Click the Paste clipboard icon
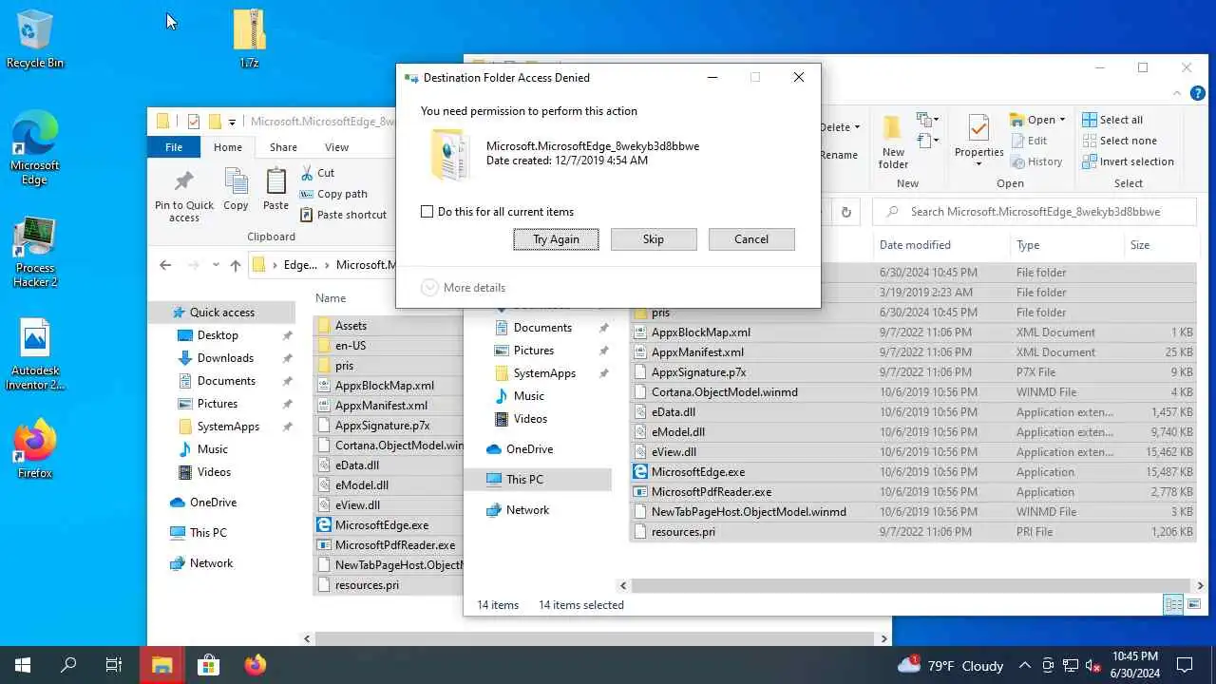1216x684 pixels. click(275, 189)
